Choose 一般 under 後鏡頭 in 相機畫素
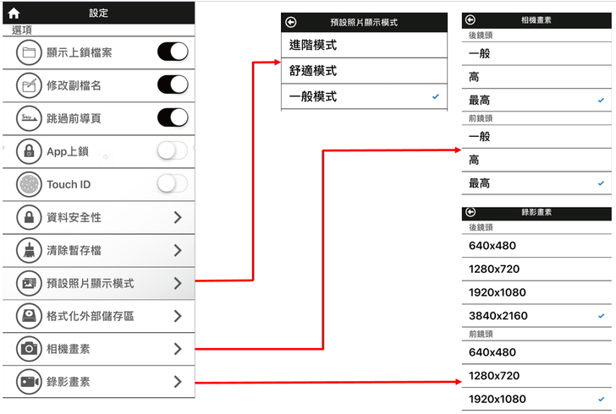 pyautogui.click(x=536, y=54)
